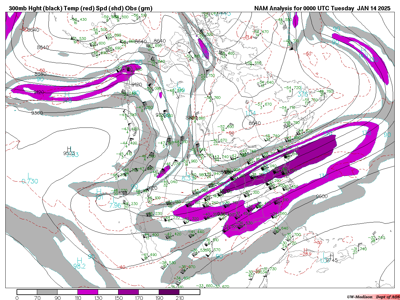Click the 9600 height contour label
This screenshot has height=300, width=400.
click(x=322, y=196)
